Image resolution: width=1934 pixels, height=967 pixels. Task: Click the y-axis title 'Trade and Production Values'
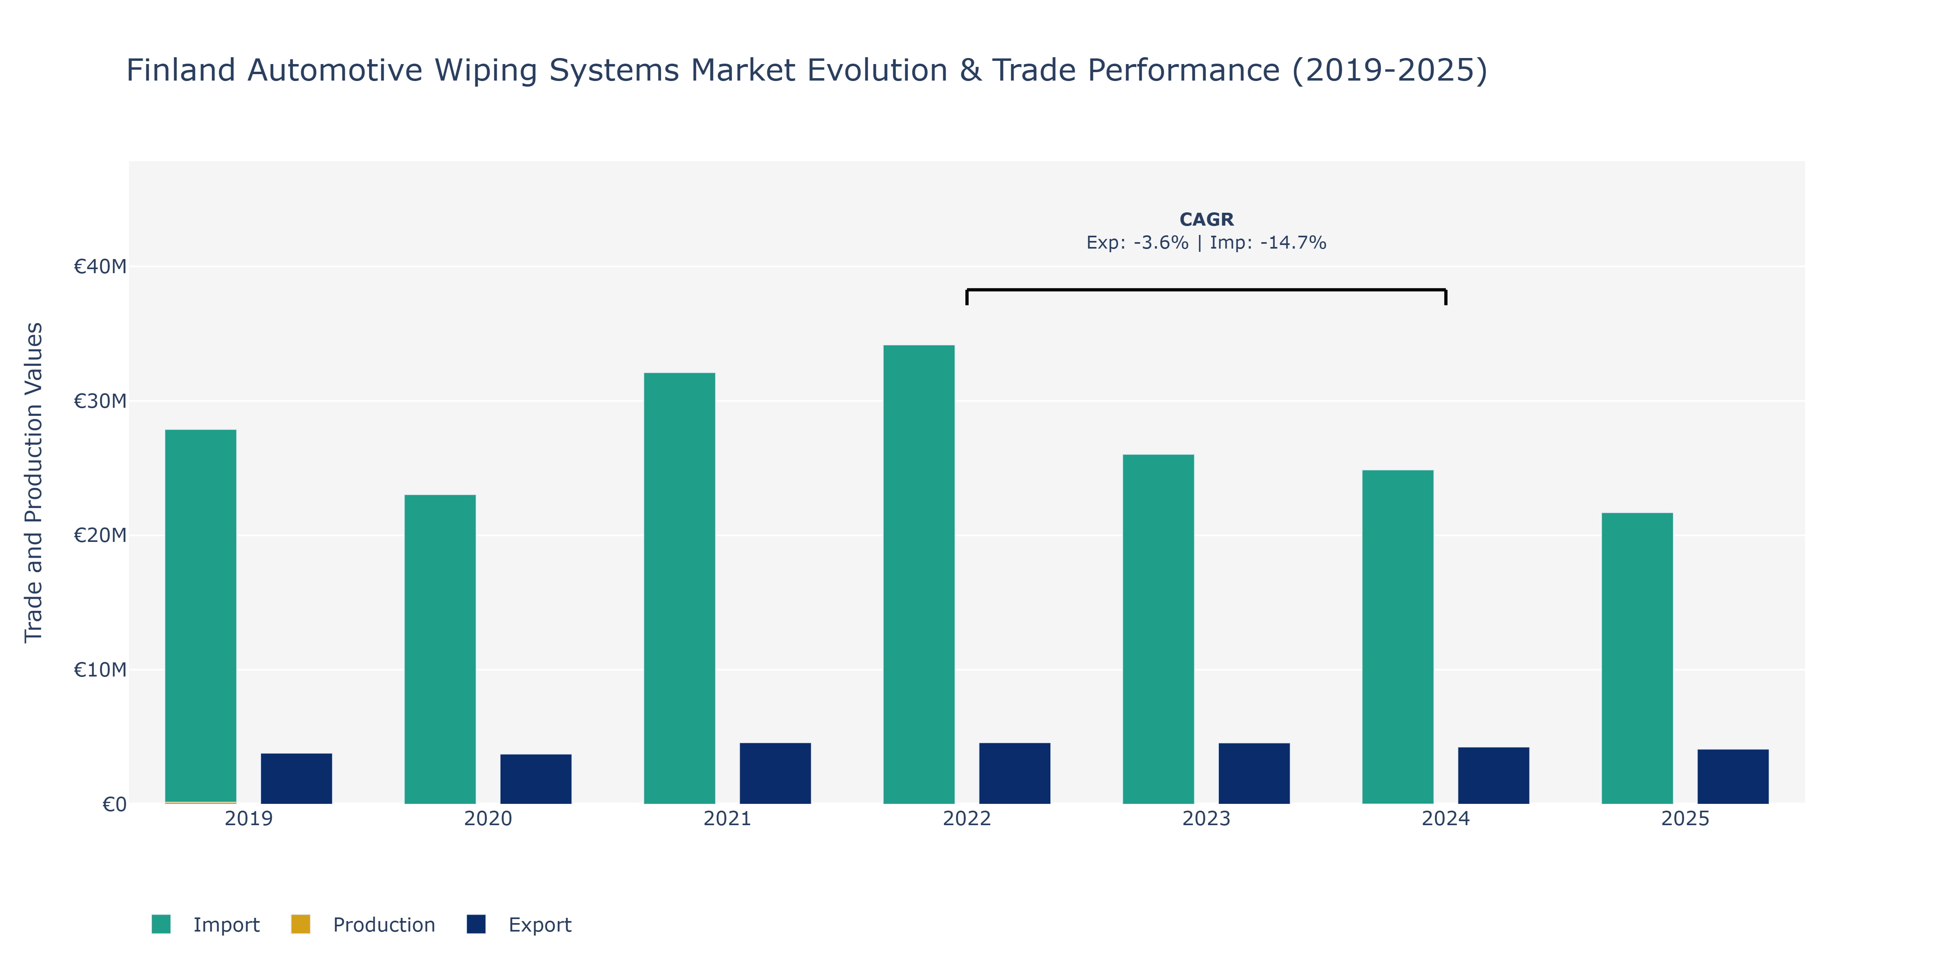pos(34,482)
